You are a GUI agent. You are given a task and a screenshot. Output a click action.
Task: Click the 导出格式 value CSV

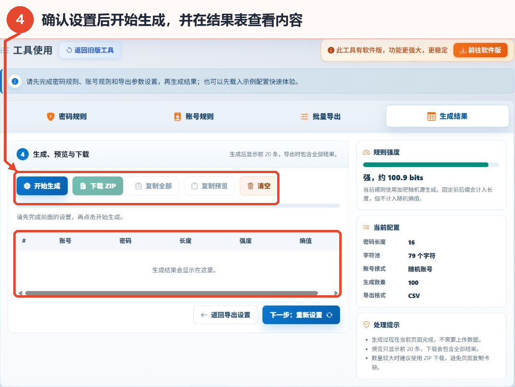pyautogui.click(x=414, y=296)
